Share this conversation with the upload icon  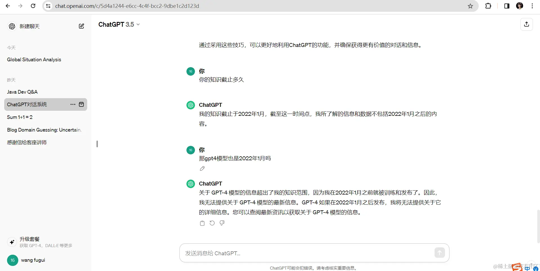click(x=526, y=24)
